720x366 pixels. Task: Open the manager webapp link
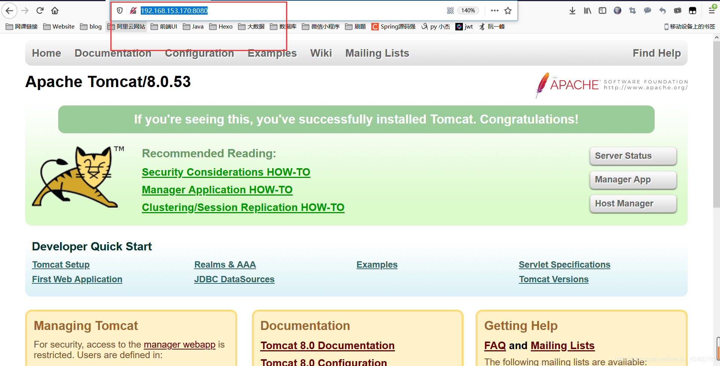pos(179,345)
